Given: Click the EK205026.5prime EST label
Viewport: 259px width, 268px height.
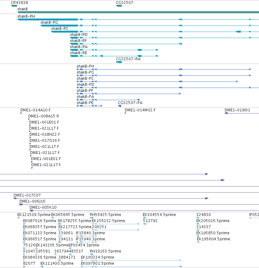Looking at the screenshot, I should tap(213, 221).
